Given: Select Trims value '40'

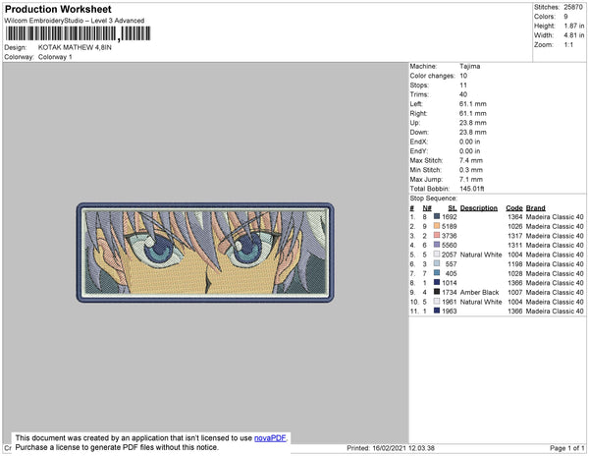Looking at the screenshot, I should click(463, 94).
